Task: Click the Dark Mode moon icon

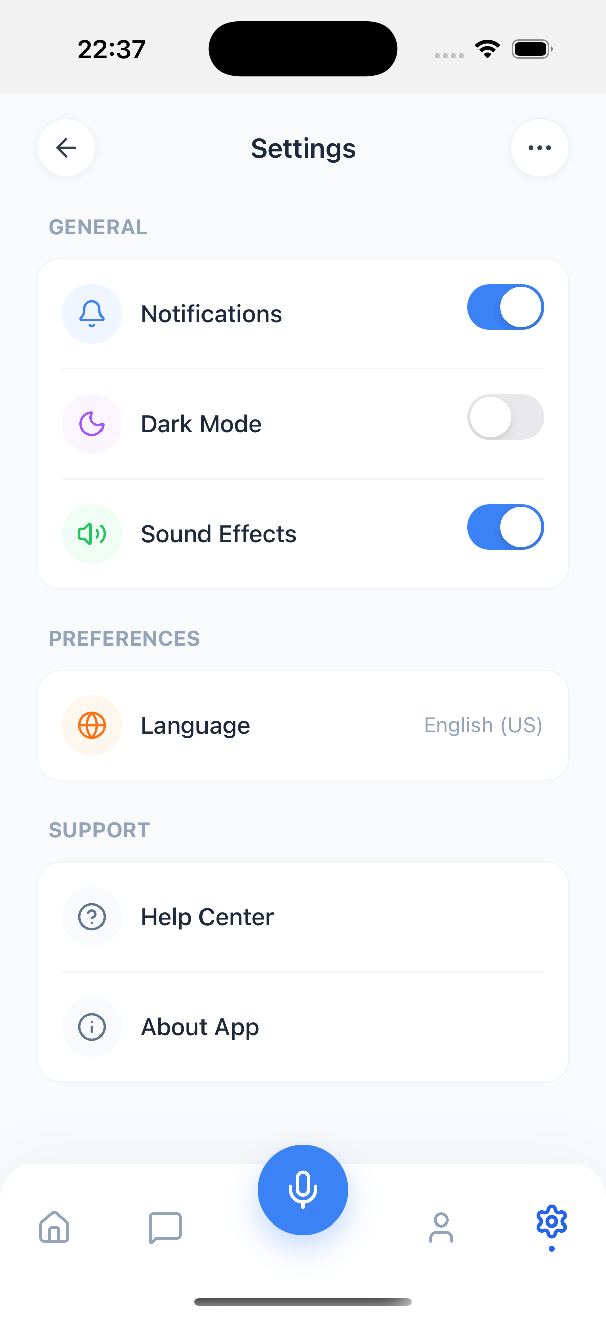Action: (91, 424)
